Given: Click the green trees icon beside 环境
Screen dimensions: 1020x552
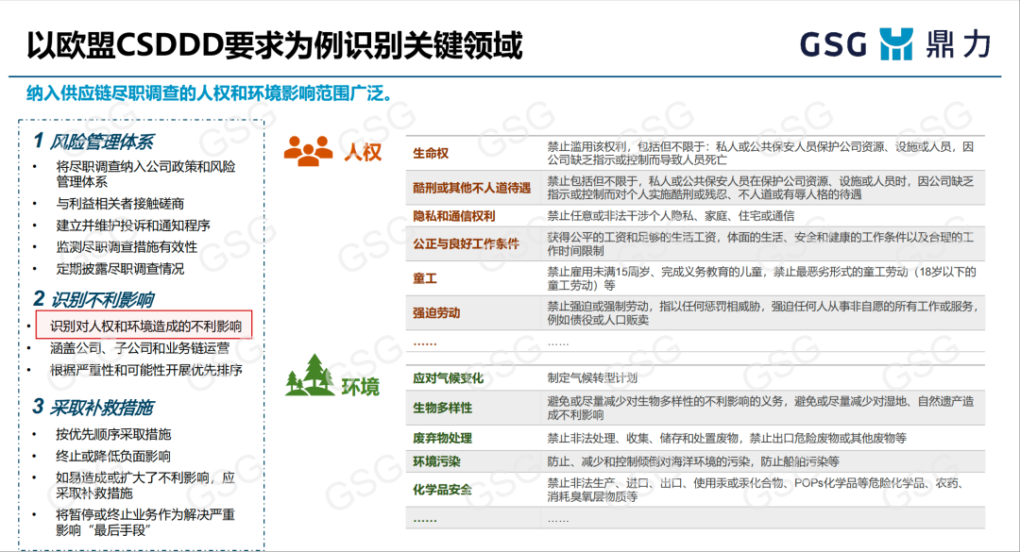Looking at the screenshot, I should coord(309,376).
